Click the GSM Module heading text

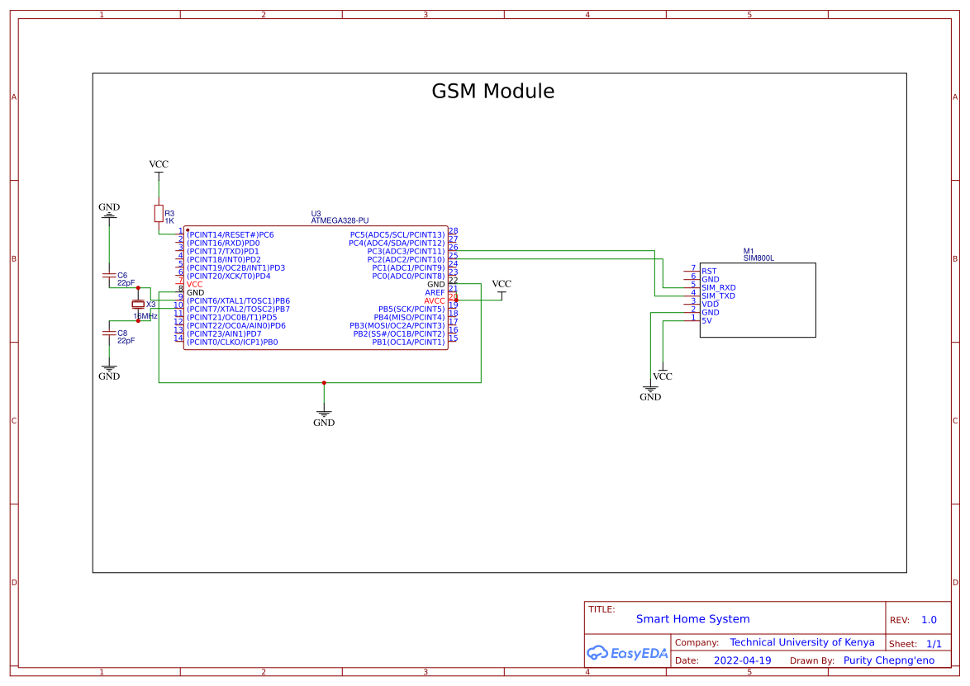coord(493,92)
